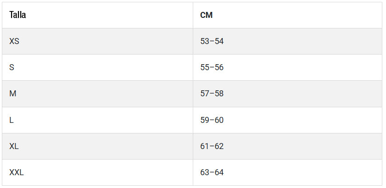Select the XL size cell
This screenshot has width=386, height=188.
point(14,146)
